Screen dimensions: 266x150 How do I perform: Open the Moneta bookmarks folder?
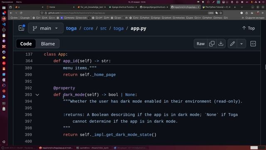[x=69, y=17]
